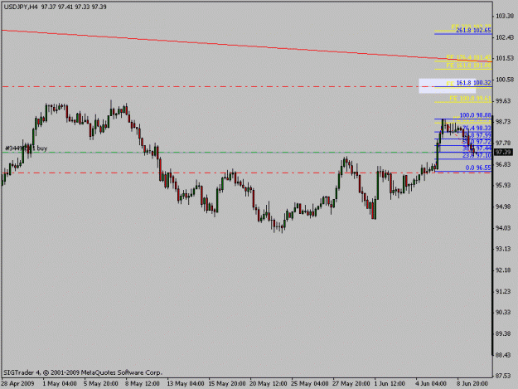Select the 100.0 98.88 Fibonacci level label
This screenshot has width=518, height=389.
(476, 115)
